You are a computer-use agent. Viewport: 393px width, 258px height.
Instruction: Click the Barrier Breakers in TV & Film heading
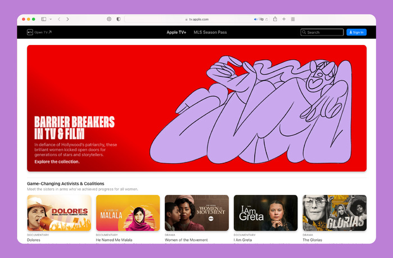pyautogui.click(x=74, y=128)
